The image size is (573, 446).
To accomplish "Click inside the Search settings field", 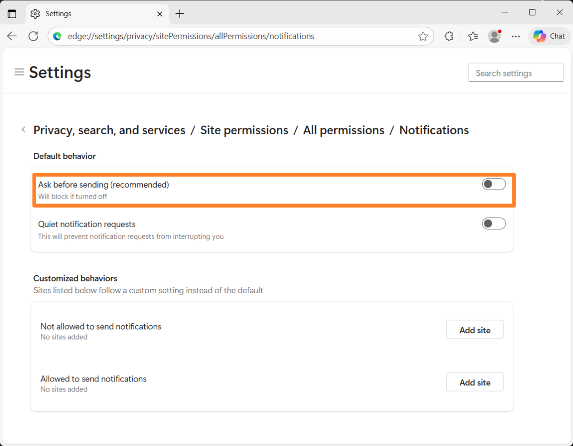I will (x=516, y=73).
